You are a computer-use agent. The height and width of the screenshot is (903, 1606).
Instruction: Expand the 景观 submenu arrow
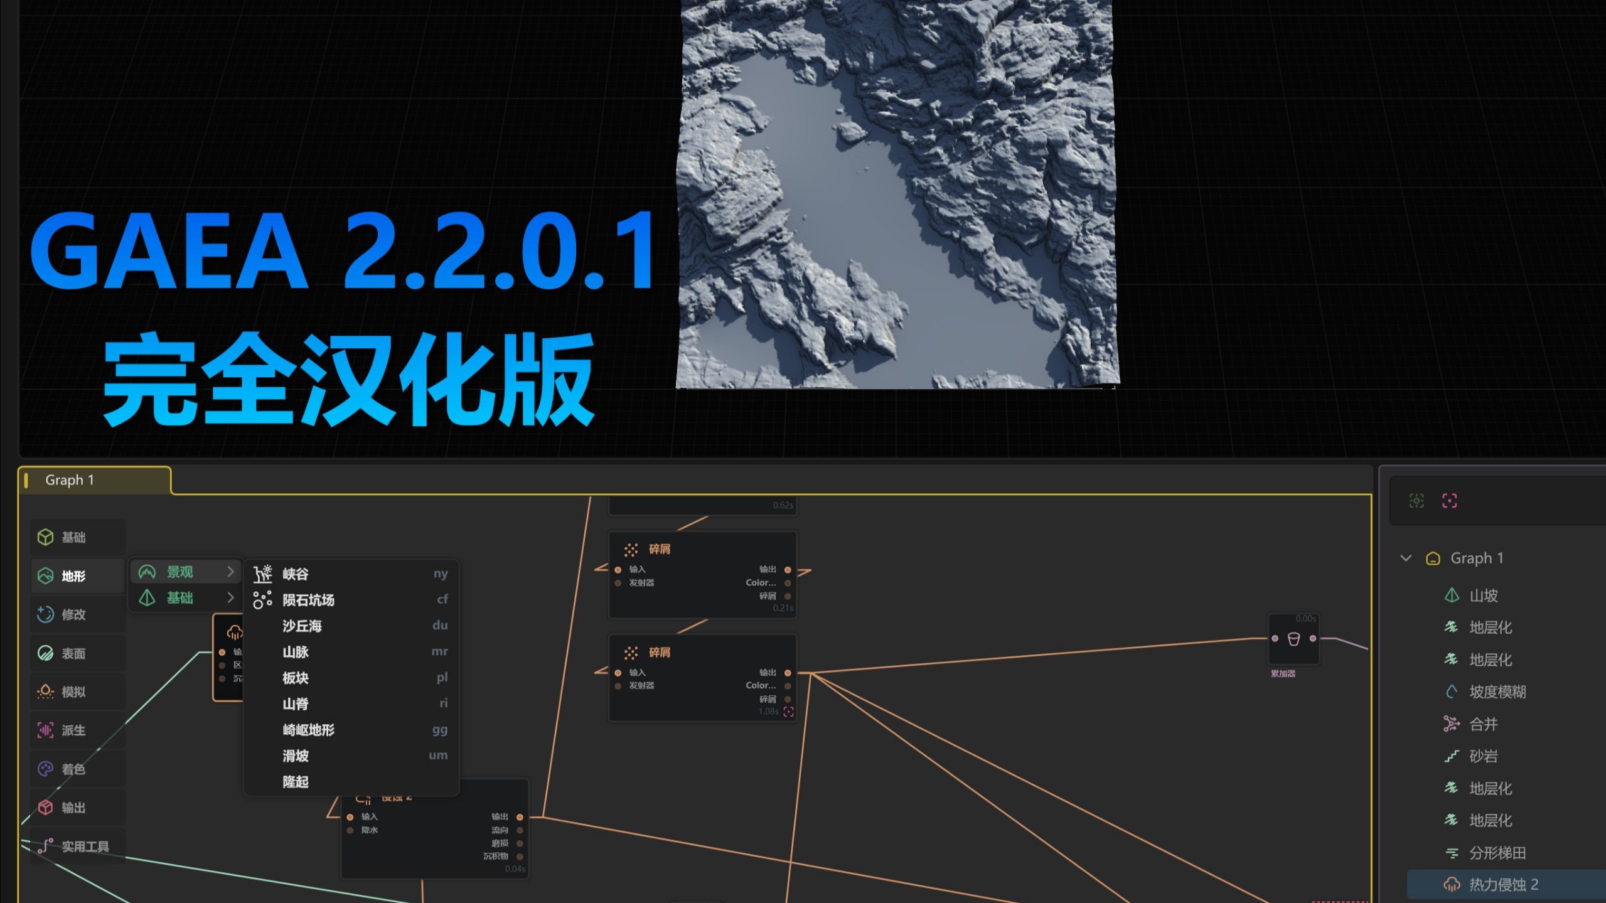230,572
